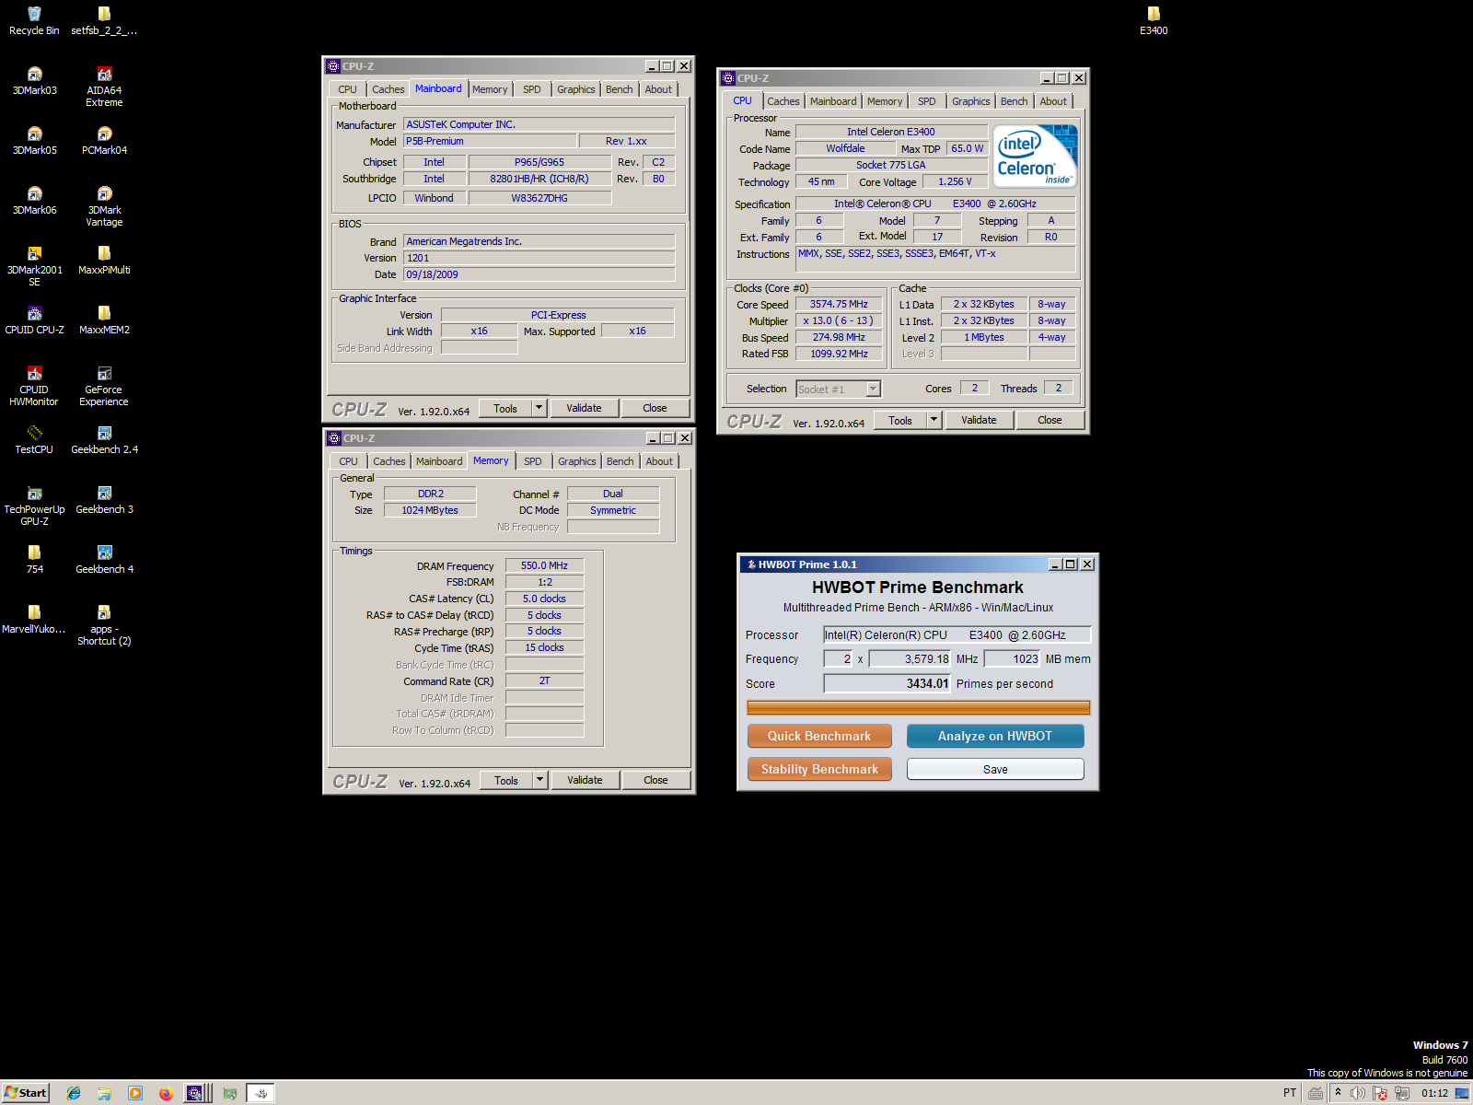Click the volume speaker tray icon

[1358, 1093]
